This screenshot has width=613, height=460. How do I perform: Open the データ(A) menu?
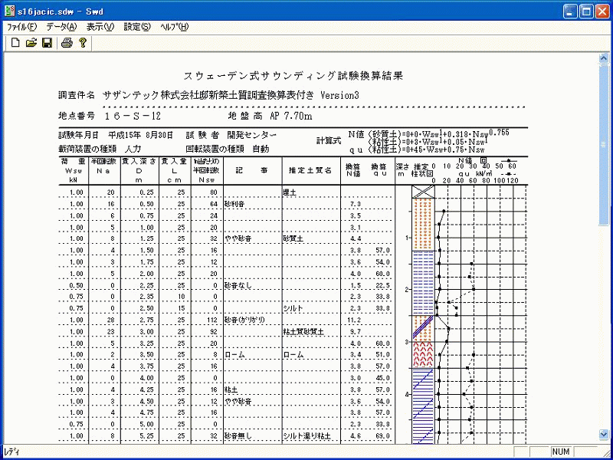tap(61, 27)
